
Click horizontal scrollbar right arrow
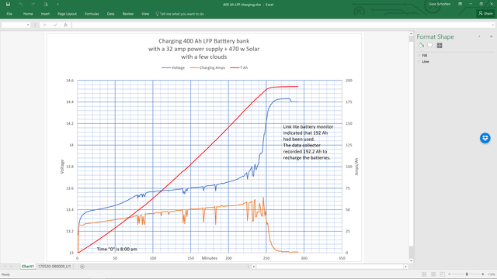click(x=405, y=267)
